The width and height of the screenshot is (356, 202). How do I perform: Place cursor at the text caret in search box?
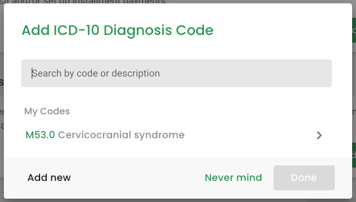click(32, 73)
